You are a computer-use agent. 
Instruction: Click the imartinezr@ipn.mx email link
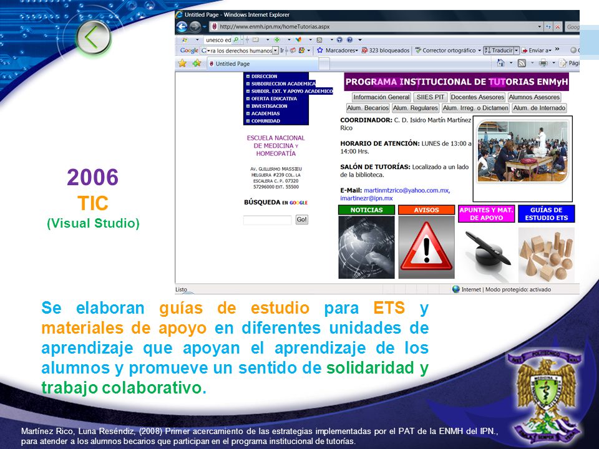tap(366, 198)
